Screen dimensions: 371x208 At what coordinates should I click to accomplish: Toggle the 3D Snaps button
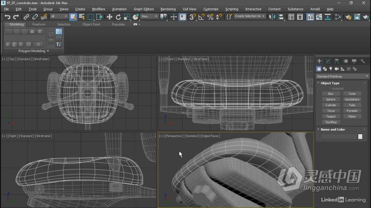click(x=193, y=17)
